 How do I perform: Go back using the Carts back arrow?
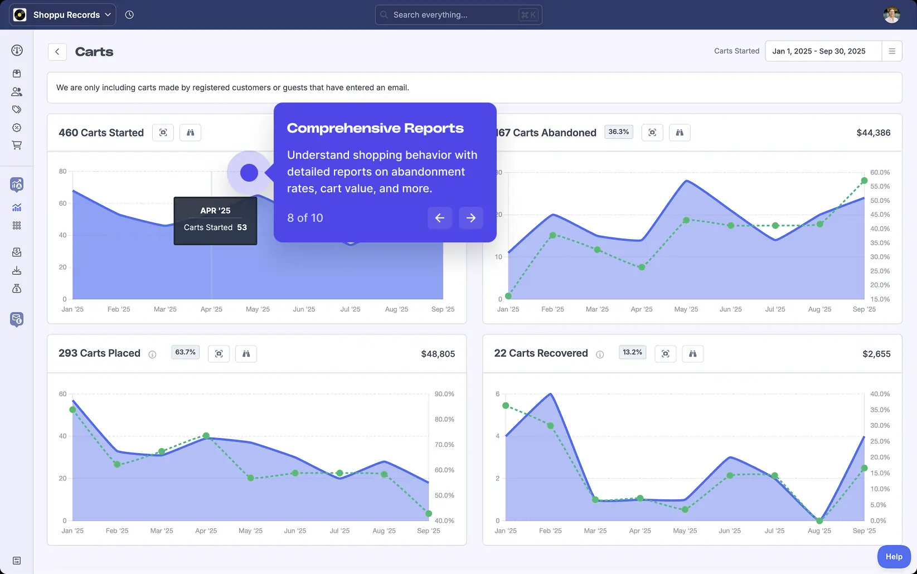tap(57, 51)
